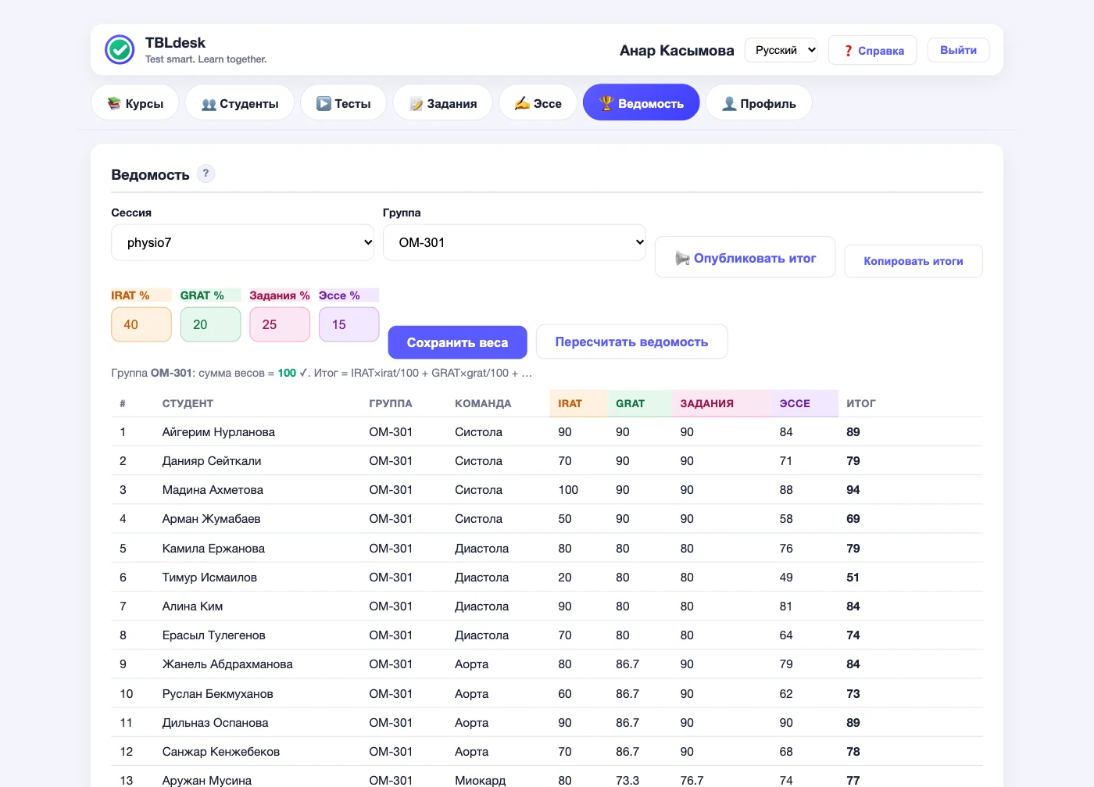Click the GRAT % weight field

click(210, 324)
